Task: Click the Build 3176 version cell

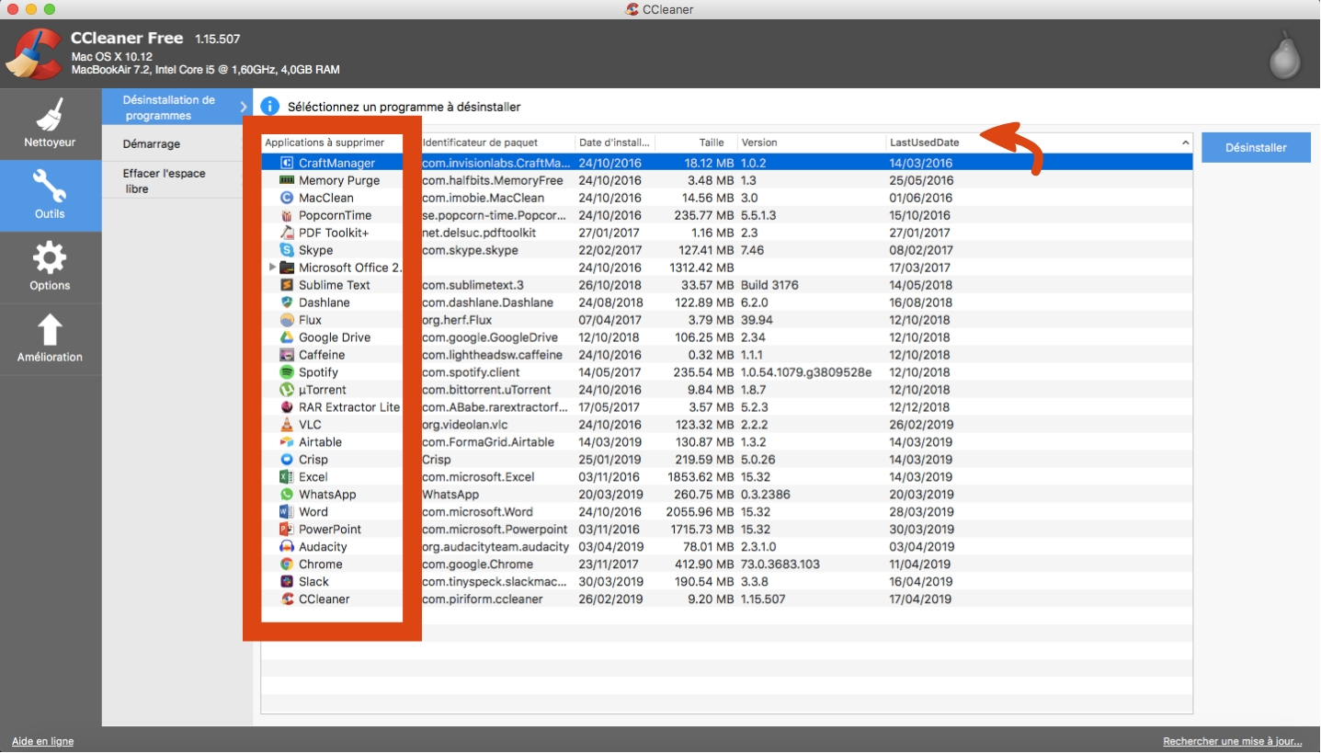Action: [x=769, y=285]
